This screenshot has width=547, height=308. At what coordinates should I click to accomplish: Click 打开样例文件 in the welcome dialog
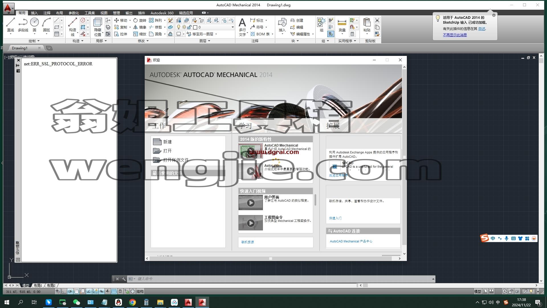point(171,160)
